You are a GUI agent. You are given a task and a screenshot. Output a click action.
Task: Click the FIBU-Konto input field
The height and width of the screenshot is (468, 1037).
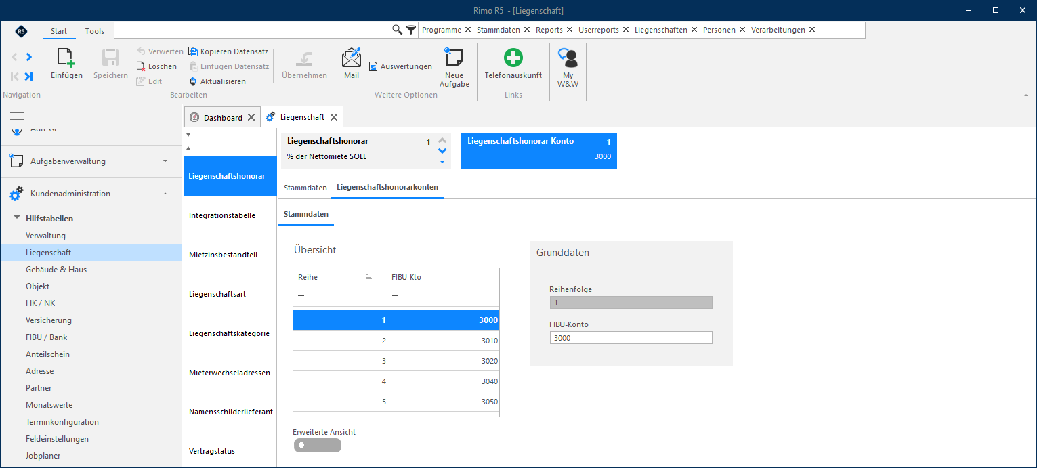click(x=631, y=337)
